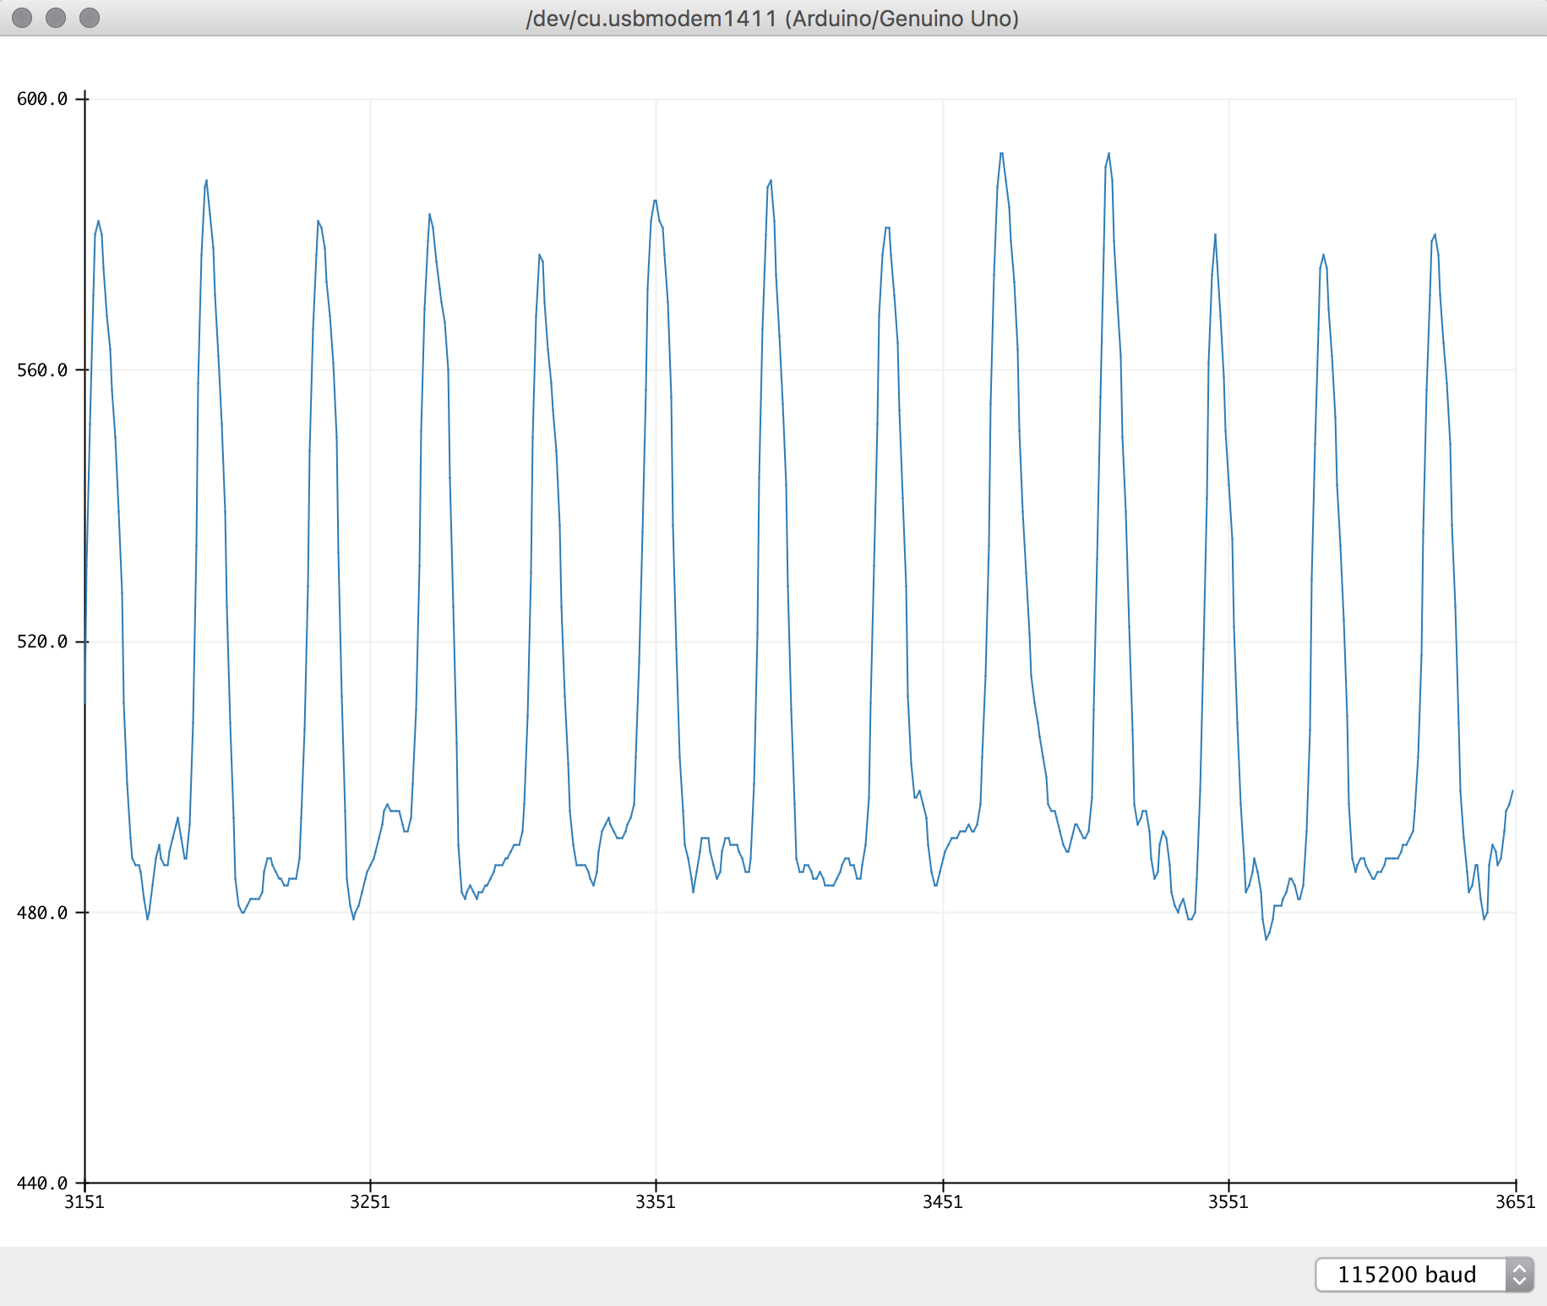Click the 560.0 y-axis label

click(42, 370)
